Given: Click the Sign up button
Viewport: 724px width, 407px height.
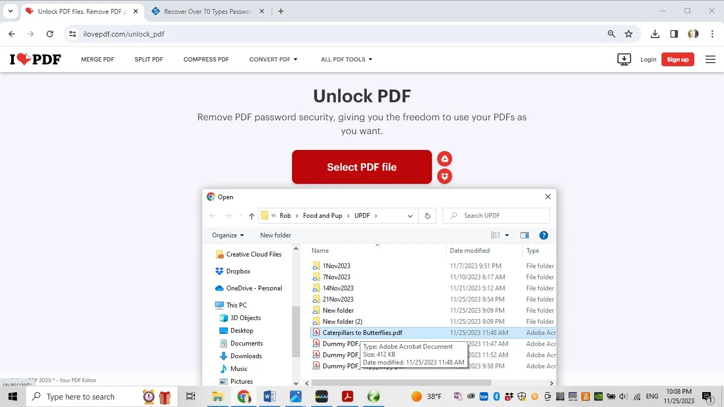Looking at the screenshot, I should click(677, 59).
